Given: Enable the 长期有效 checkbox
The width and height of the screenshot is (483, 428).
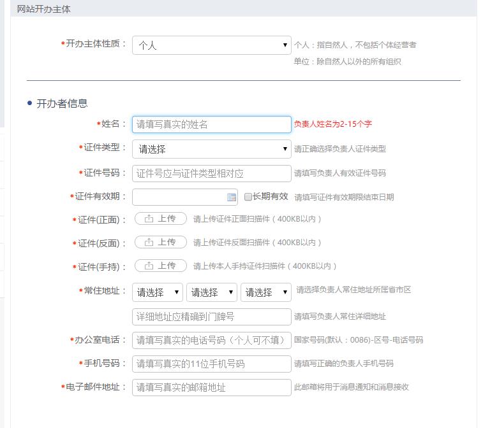Looking at the screenshot, I should coord(248,197).
